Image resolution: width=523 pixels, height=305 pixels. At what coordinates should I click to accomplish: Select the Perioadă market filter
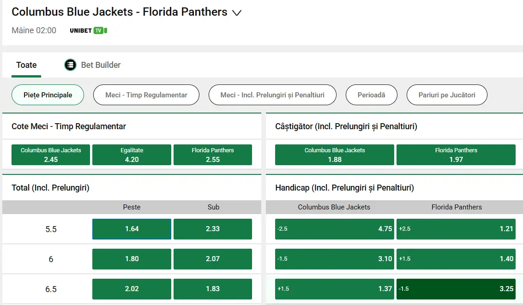371,95
